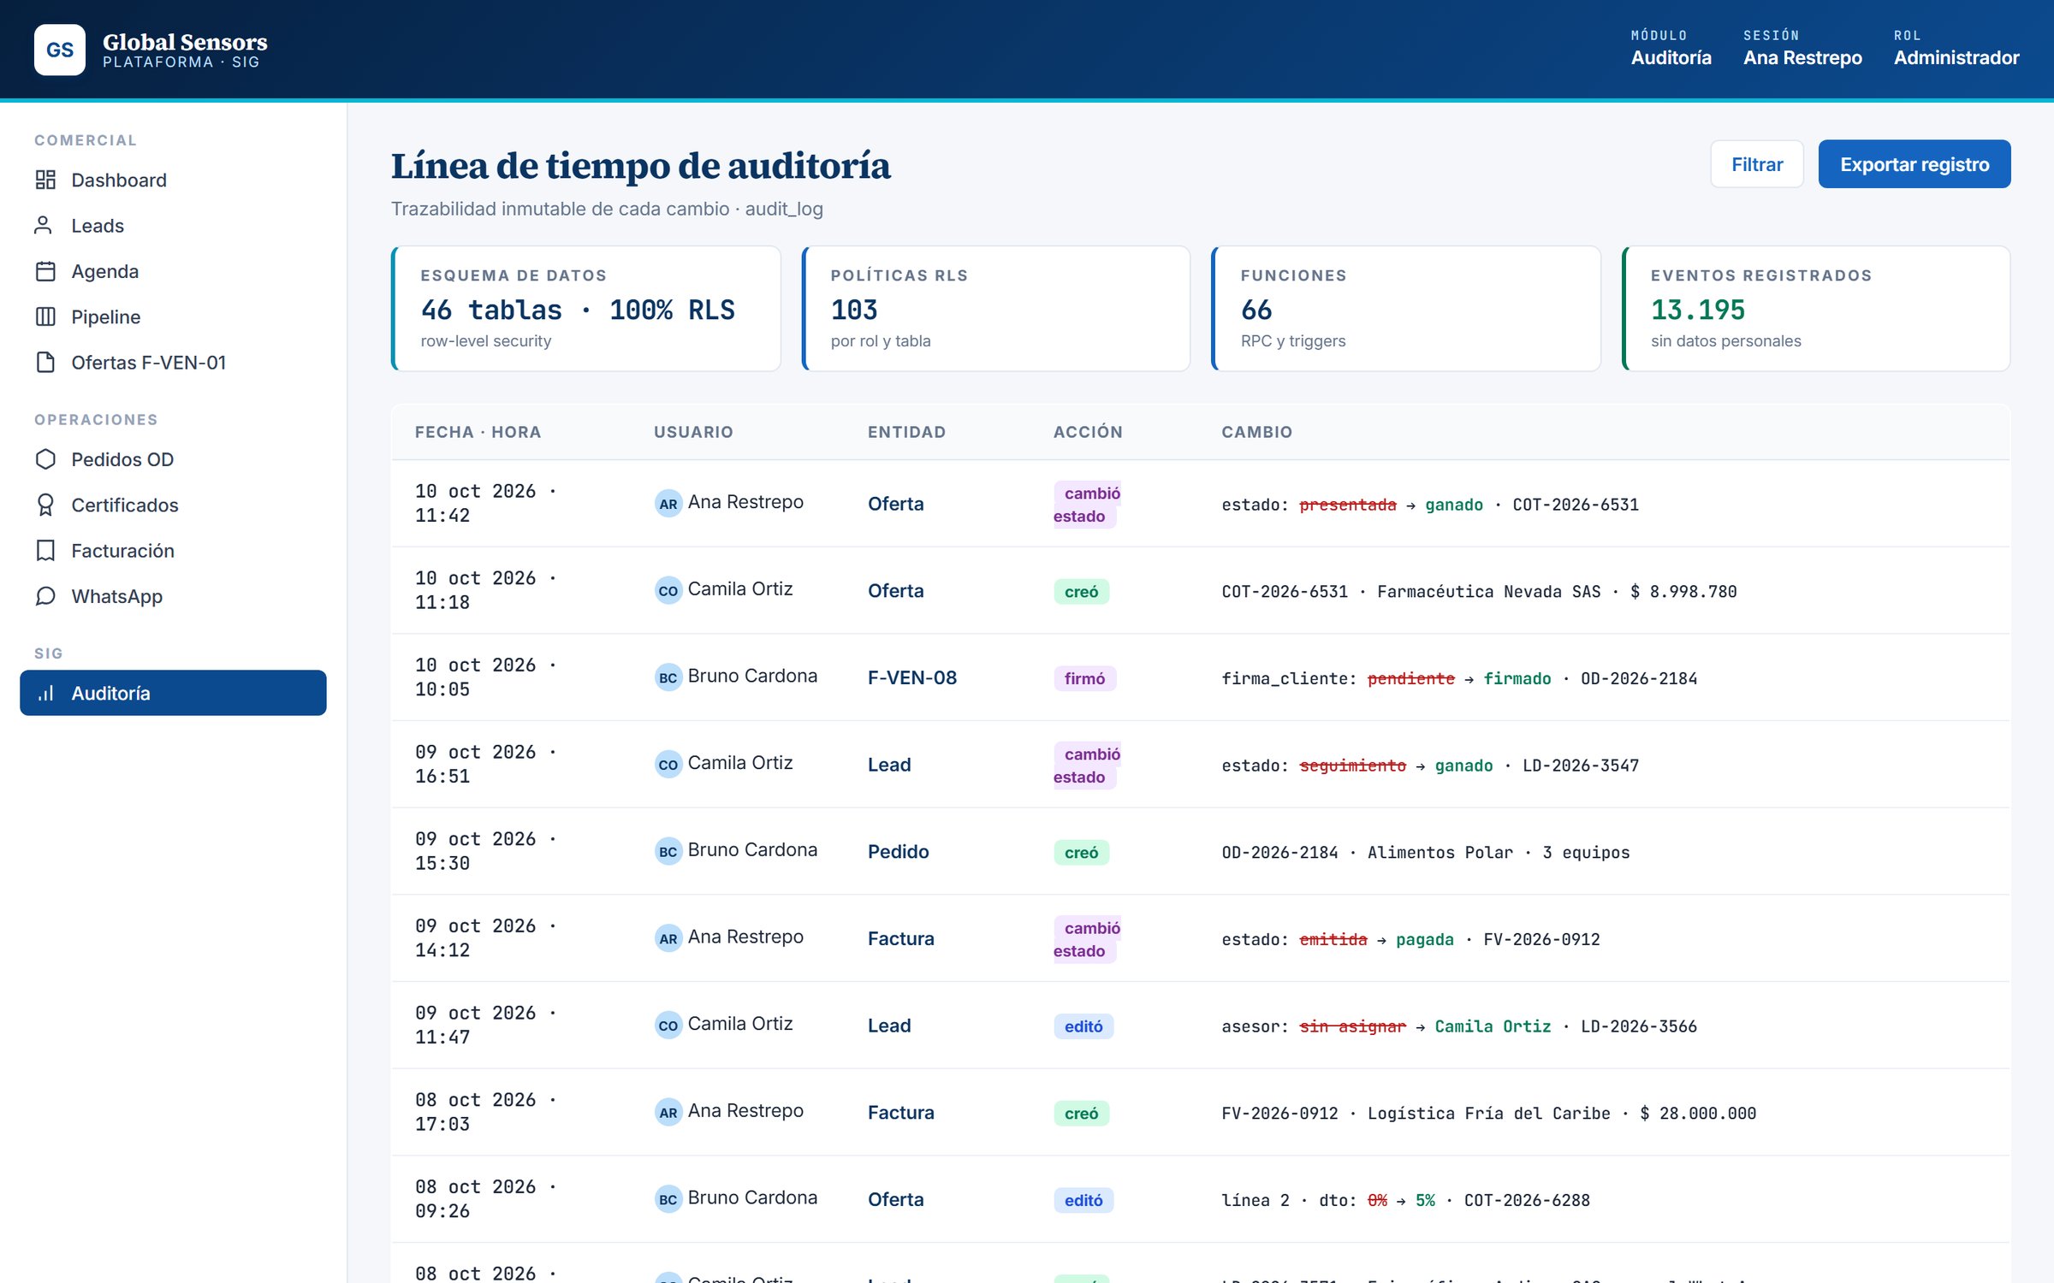Image resolution: width=2054 pixels, height=1283 pixels.
Task: Click the CAMBIO column header
Action: (1257, 432)
